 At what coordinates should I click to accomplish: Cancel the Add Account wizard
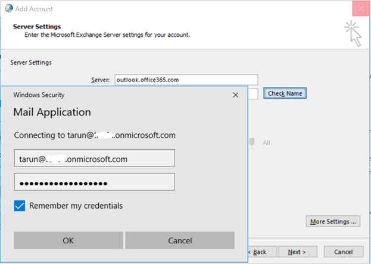point(344,252)
